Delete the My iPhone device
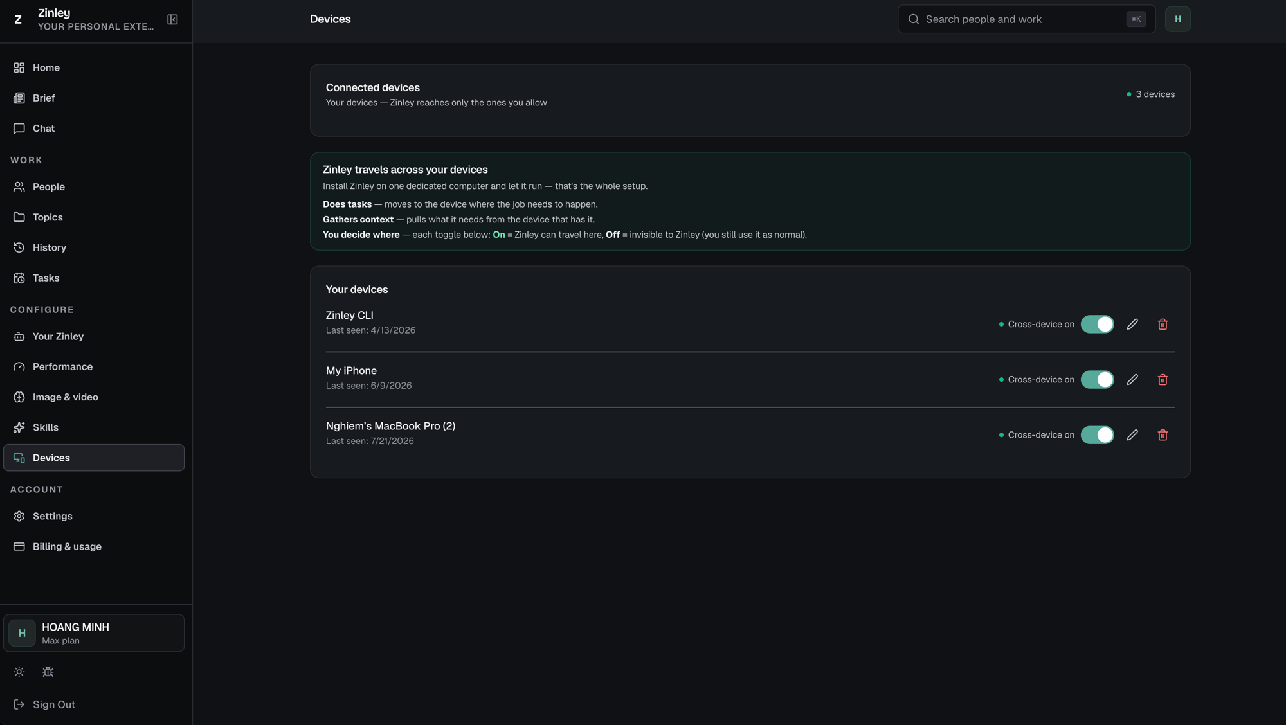The image size is (1286, 725). point(1163,380)
